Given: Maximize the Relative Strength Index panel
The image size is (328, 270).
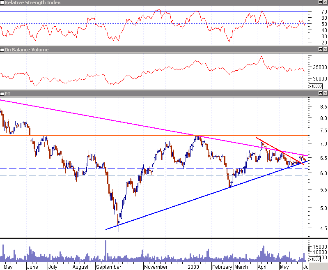Looking at the screenshot, I should (x=321, y=2).
